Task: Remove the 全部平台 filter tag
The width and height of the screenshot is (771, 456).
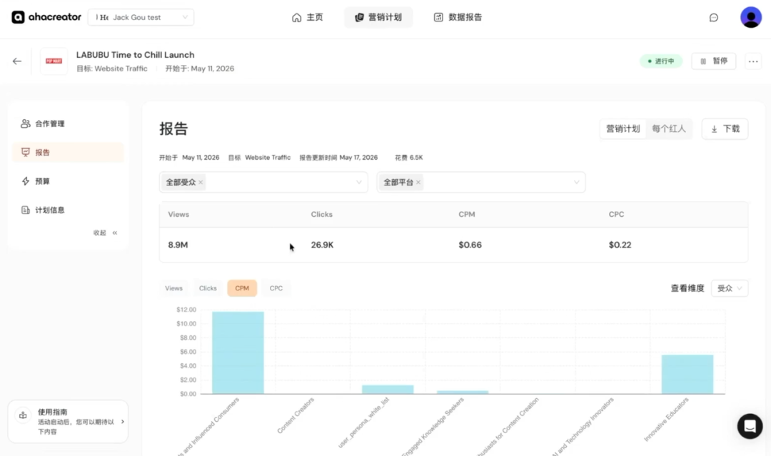Action: coord(418,182)
